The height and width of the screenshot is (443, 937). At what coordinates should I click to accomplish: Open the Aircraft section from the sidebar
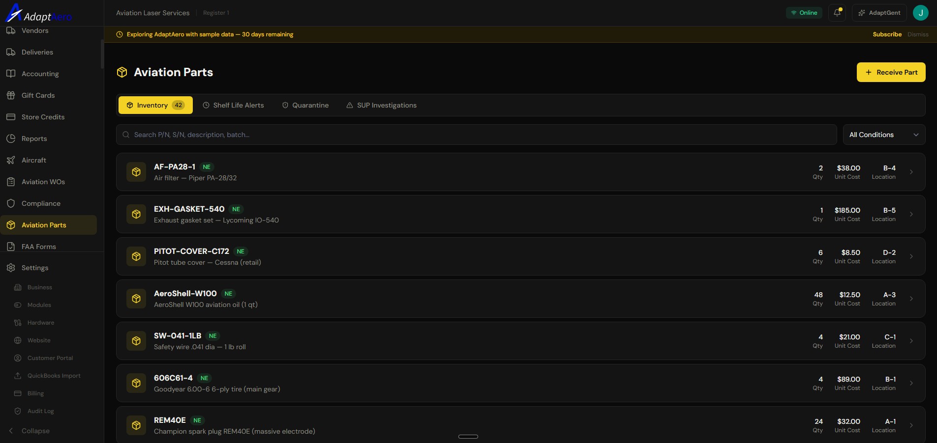point(32,160)
